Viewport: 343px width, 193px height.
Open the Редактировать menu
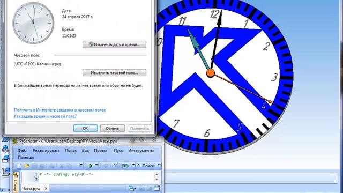[x=46, y=150]
